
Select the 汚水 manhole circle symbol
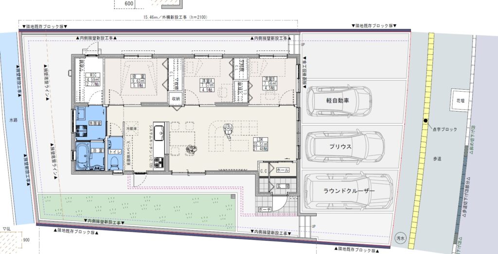pos(400,238)
